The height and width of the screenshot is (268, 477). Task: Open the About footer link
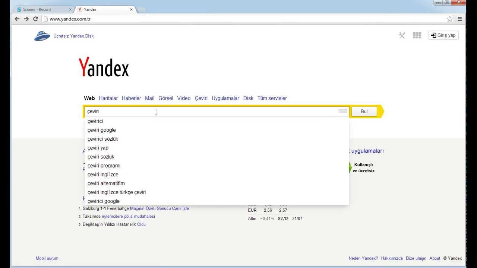point(435,258)
